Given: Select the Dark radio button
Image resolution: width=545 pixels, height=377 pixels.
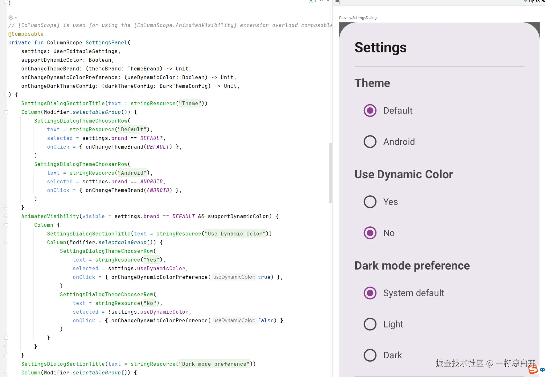Looking at the screenshot, I should 370,355.
